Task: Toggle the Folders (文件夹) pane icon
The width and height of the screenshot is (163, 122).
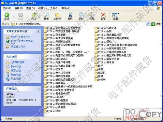Action: [x=57, y=16]
